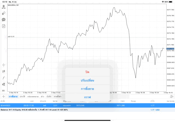
Task: Switch to the ข่าว news tab
Action: click(42, 97)
